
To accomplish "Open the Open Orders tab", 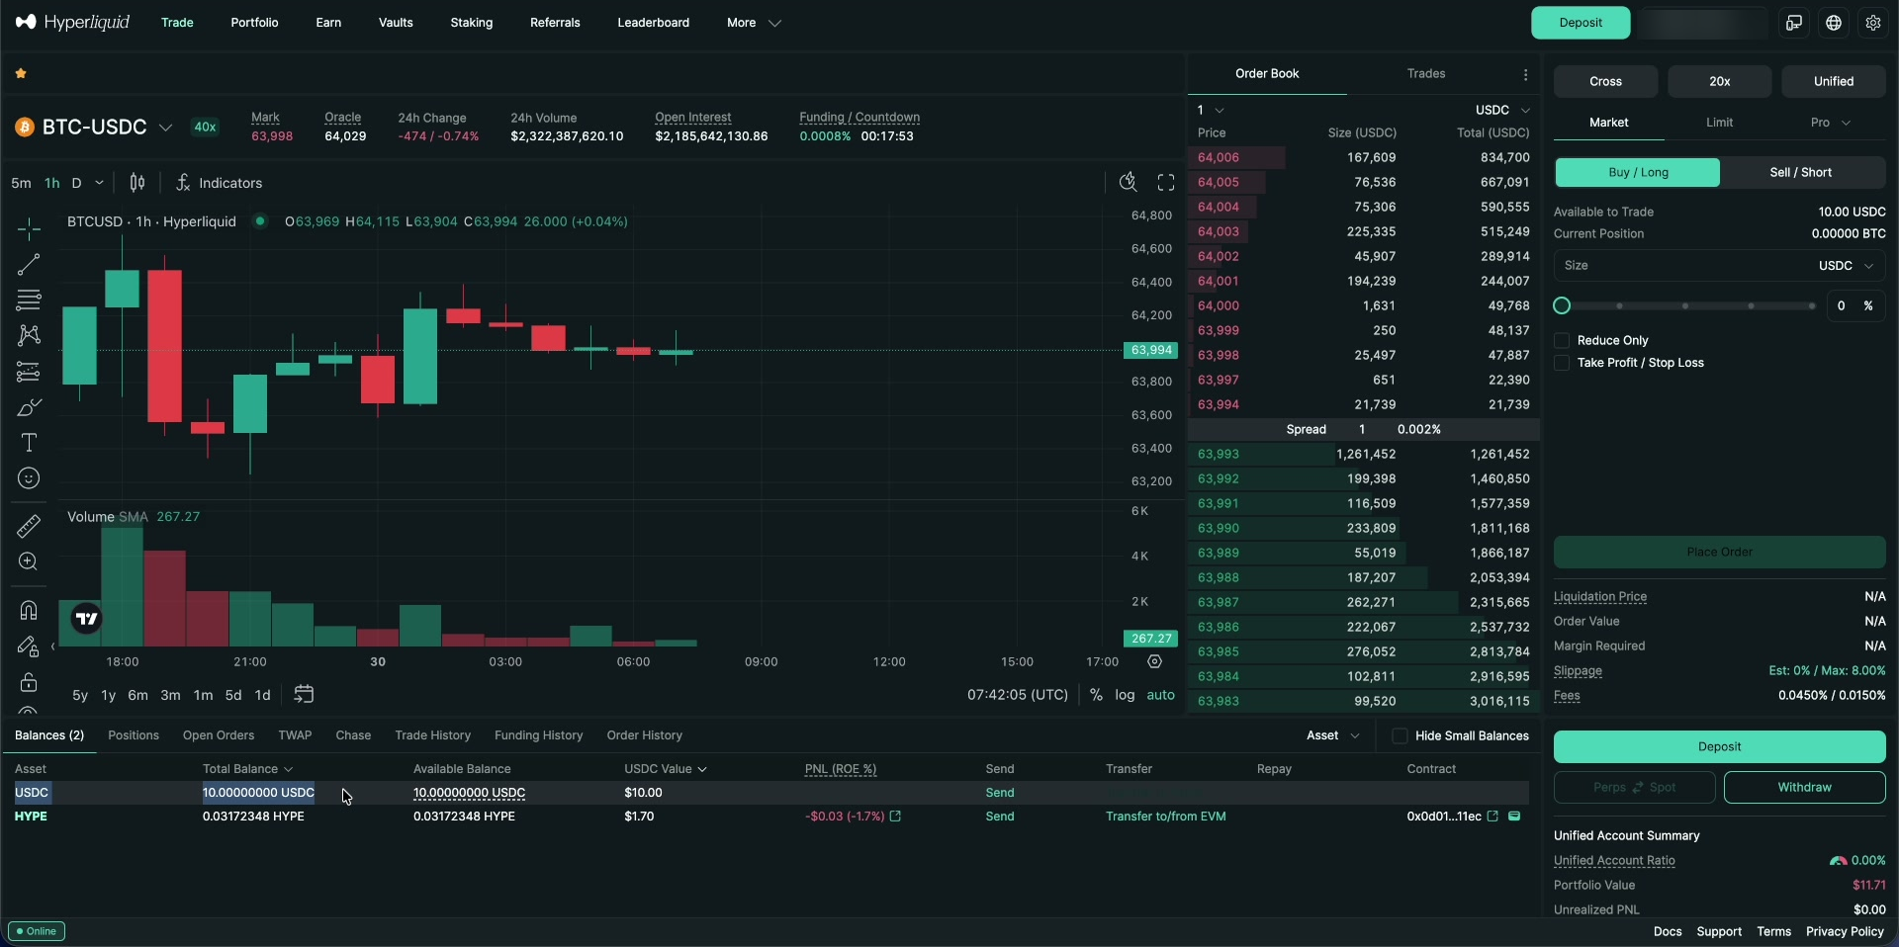I will click(219, 735).
